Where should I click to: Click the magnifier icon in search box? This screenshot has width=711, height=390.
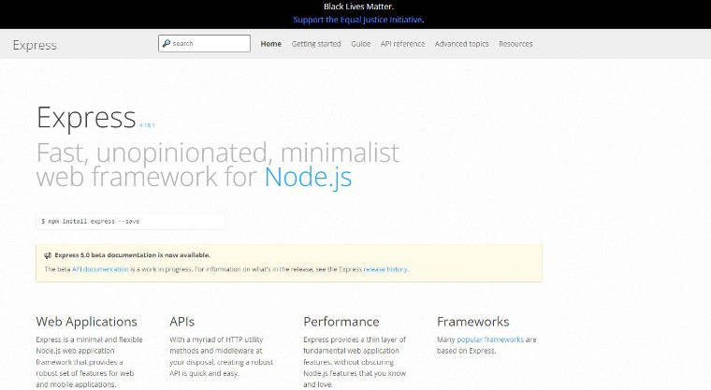pyautogui.click(x=167, y=44)
